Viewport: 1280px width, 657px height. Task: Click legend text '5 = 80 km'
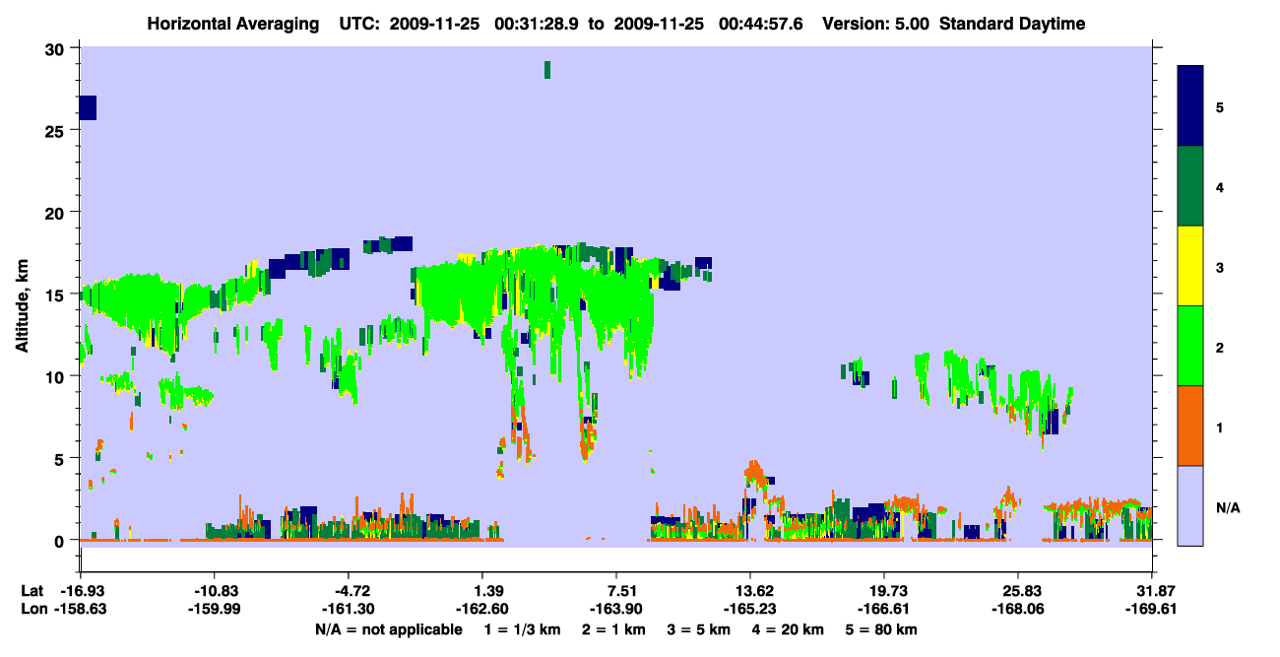[x=883, y=629]
